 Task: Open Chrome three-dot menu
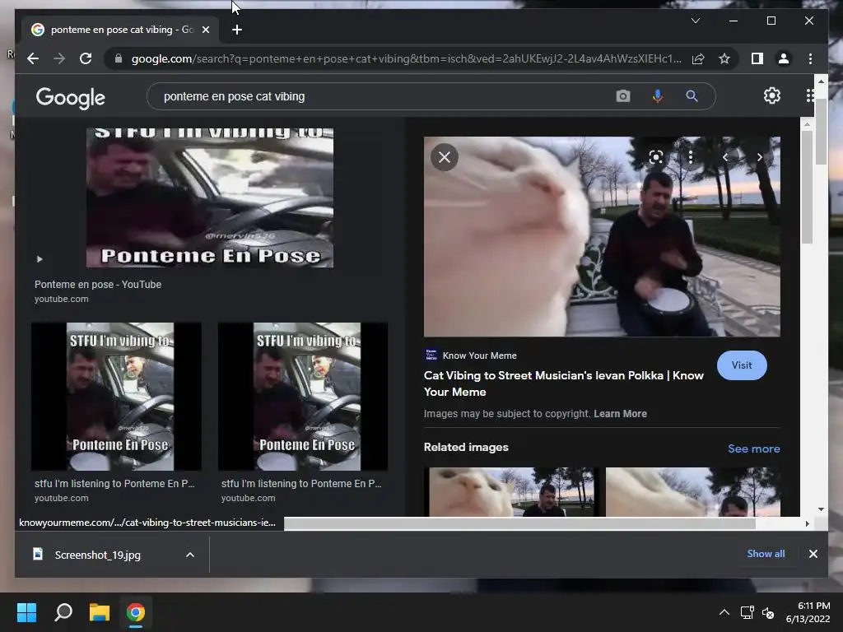pyautogui.click(x=810, y=58)
